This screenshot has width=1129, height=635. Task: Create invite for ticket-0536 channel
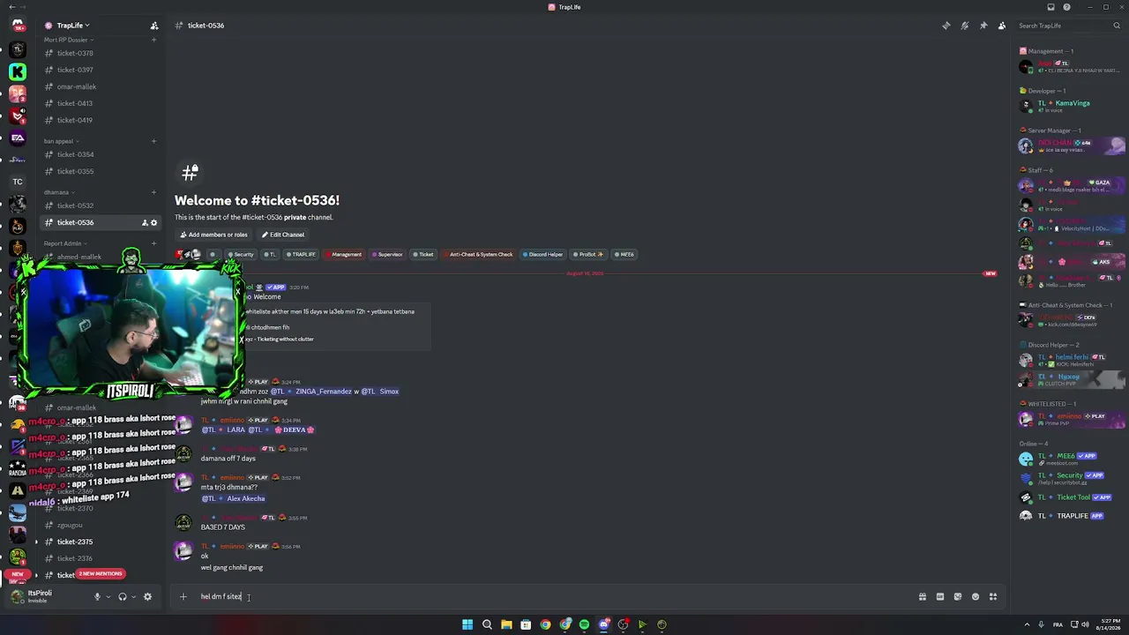(145, 223)
